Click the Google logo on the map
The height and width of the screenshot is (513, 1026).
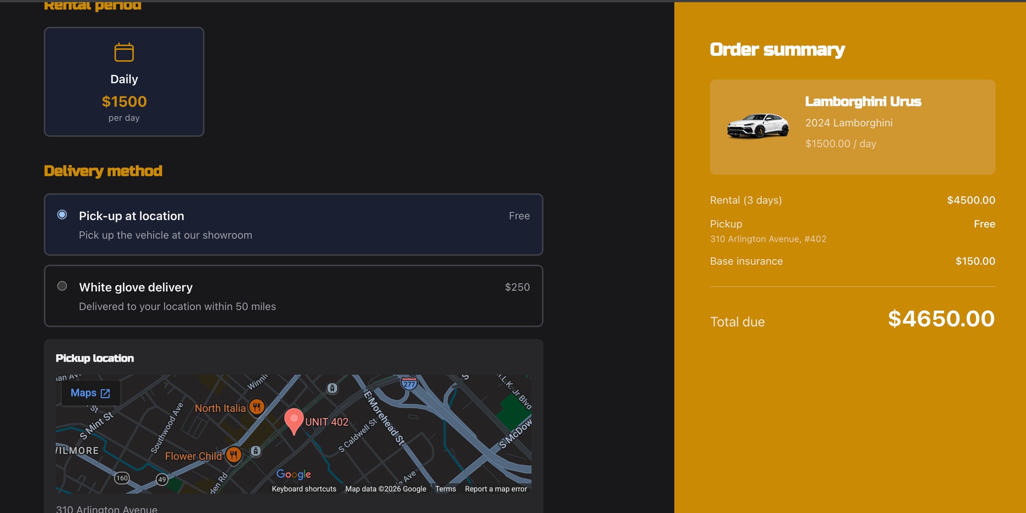(294, 474)
